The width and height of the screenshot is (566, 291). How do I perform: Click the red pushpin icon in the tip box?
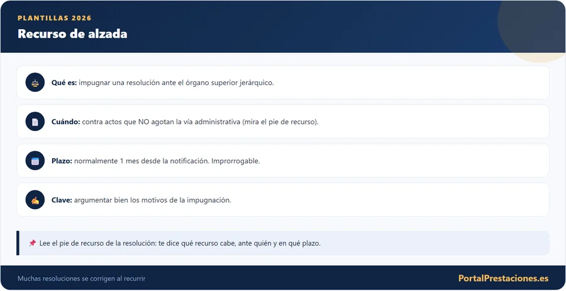(x=33, y=243)
